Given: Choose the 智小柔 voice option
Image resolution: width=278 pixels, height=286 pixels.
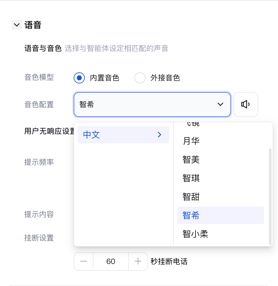Looking at the screenshot, I should click(x=195, y=234).
